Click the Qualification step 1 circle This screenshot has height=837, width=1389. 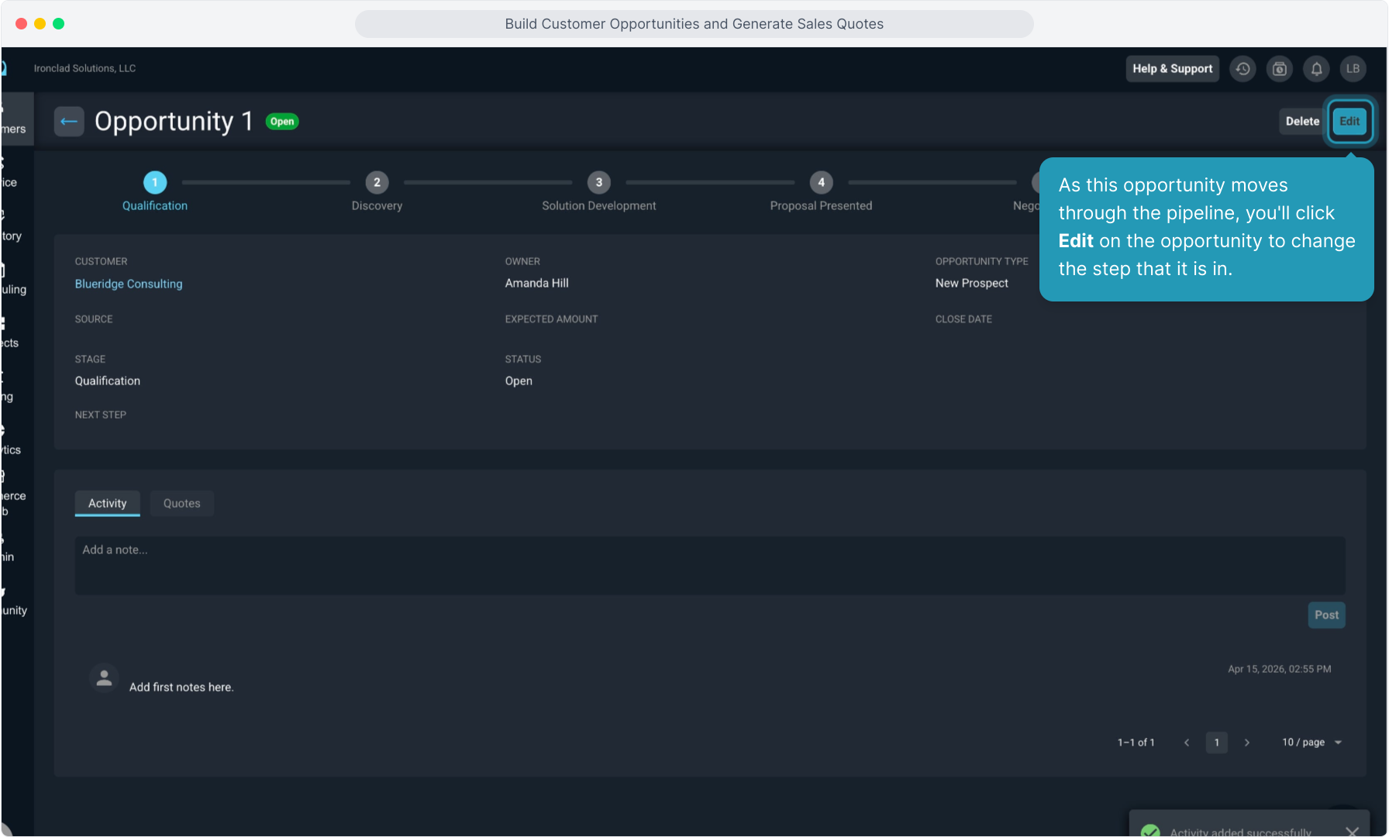pos(155,183)
